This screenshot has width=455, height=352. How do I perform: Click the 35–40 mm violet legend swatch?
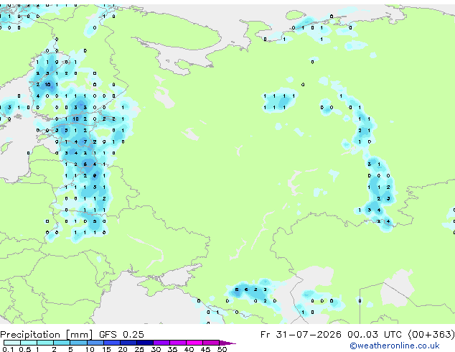pos(178,343)
